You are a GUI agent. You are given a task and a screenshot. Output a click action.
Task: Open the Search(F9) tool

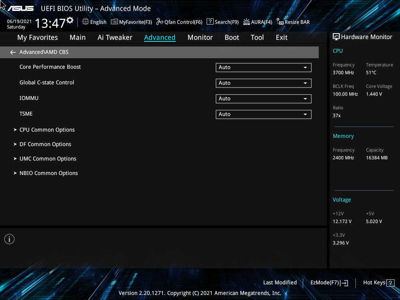coord(222,22)
